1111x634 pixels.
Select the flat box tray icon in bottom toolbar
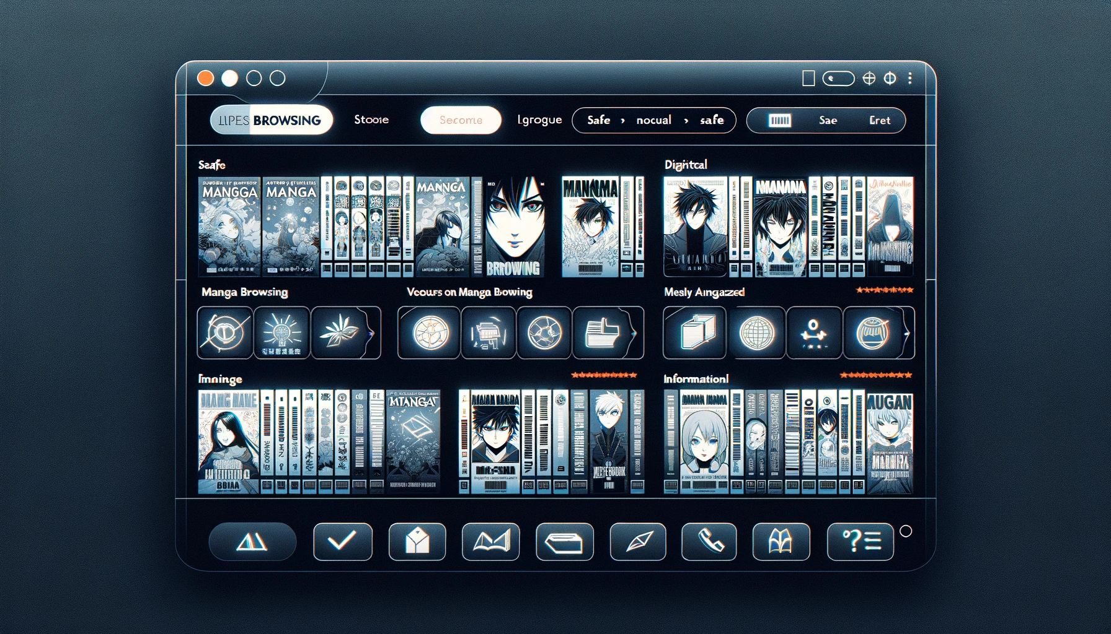coord(564,542)
